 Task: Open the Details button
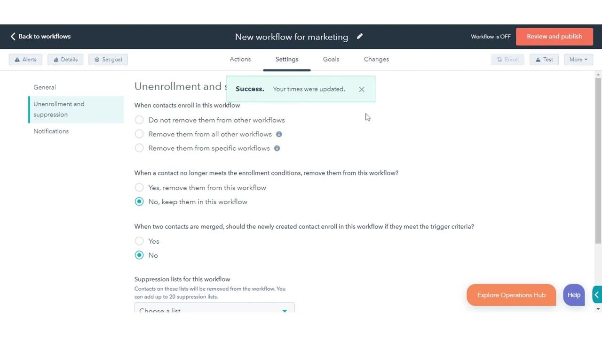point(65,60)
